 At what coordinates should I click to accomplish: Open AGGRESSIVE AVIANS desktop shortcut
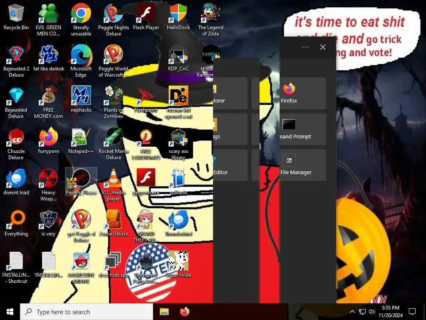pyautogui.click(x=81, y=267)
